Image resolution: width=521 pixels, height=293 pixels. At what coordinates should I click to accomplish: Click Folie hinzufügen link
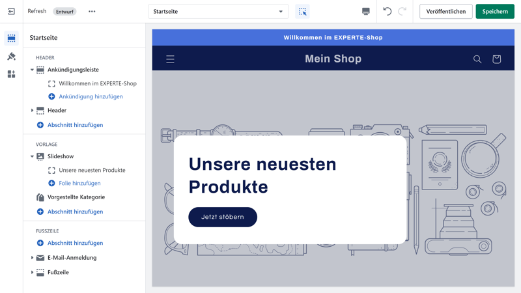click(79, 184)
